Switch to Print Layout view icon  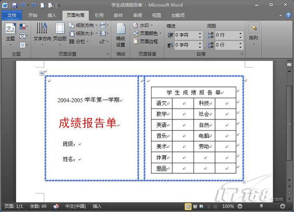click(188, 206)
